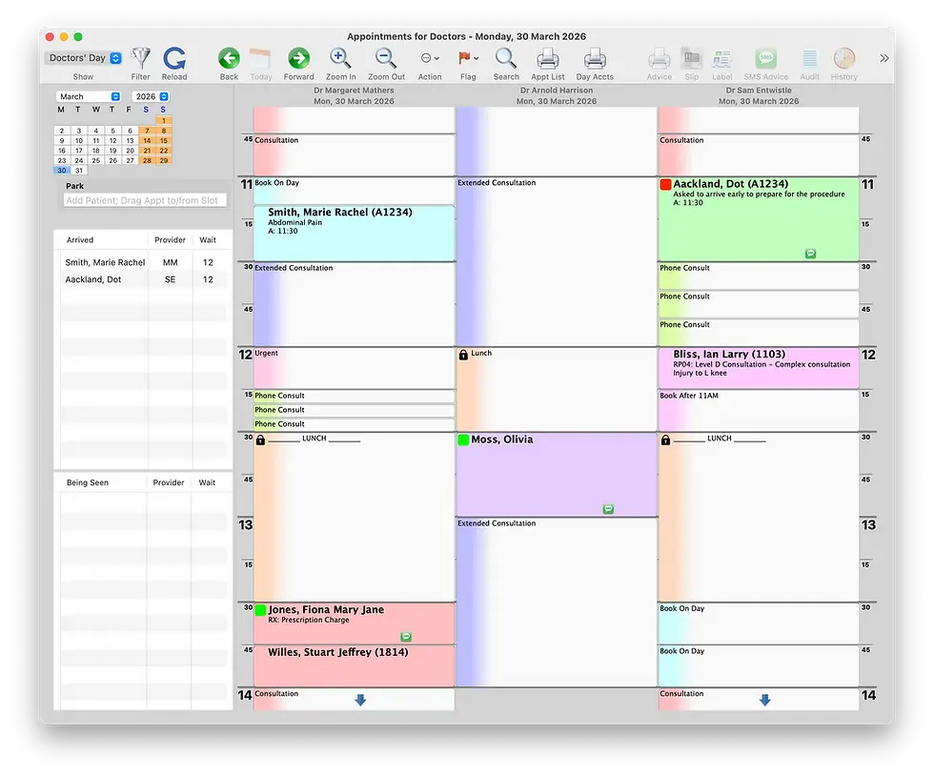Print the Appt List
This screenshot has width=934, height=777.
tap(547, 58)
